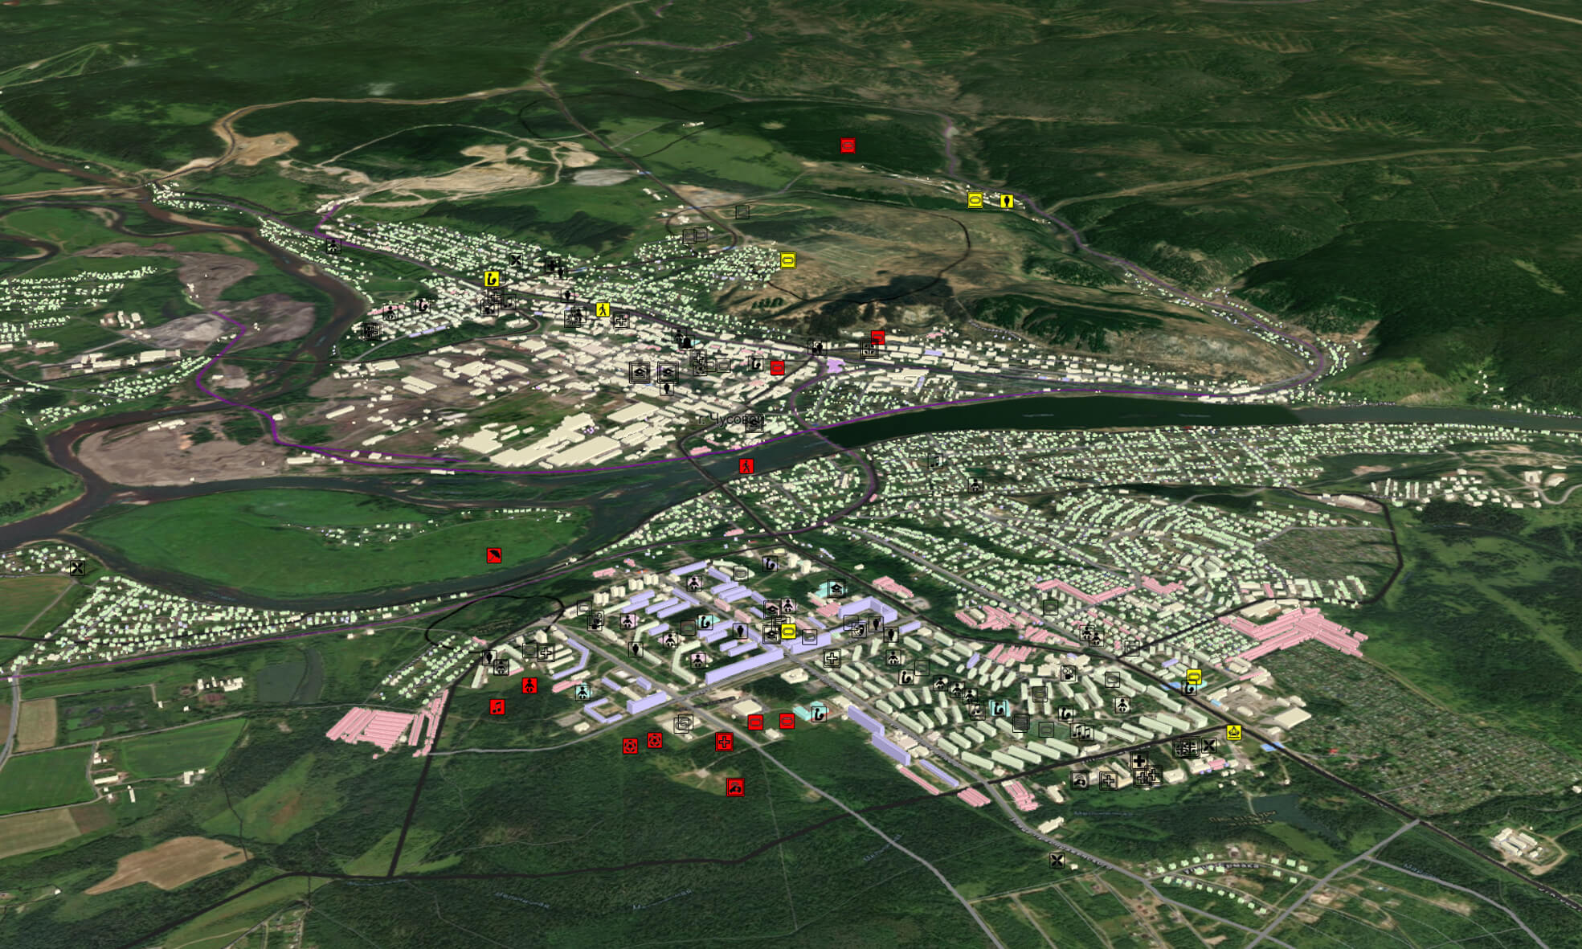The image size is (1582, 949).
Task: Select the red stadium marker beside the flexing-arm marker in the old town
Action: point(777,368)
